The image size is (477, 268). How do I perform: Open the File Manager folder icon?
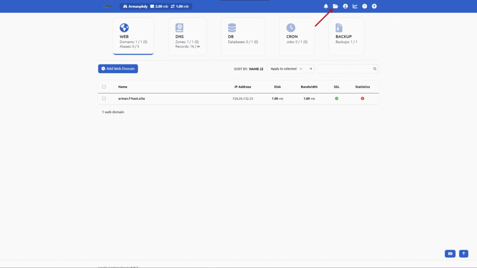335,7
